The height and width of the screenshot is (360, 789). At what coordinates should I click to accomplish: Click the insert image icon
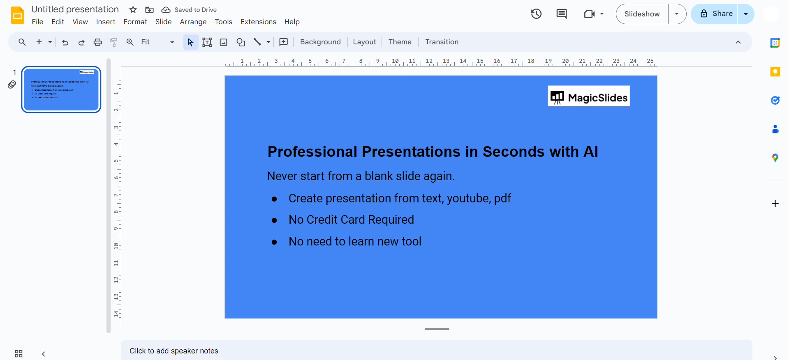[224, 42]
